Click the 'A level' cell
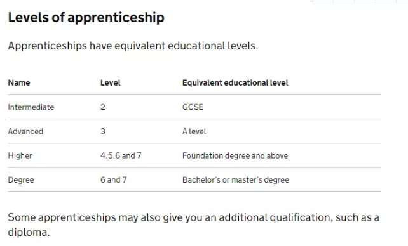408x246 pixels. [194, 131]
